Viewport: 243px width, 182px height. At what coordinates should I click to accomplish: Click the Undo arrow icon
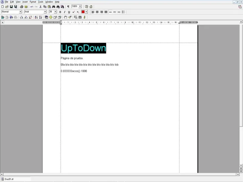pos(32,7)
